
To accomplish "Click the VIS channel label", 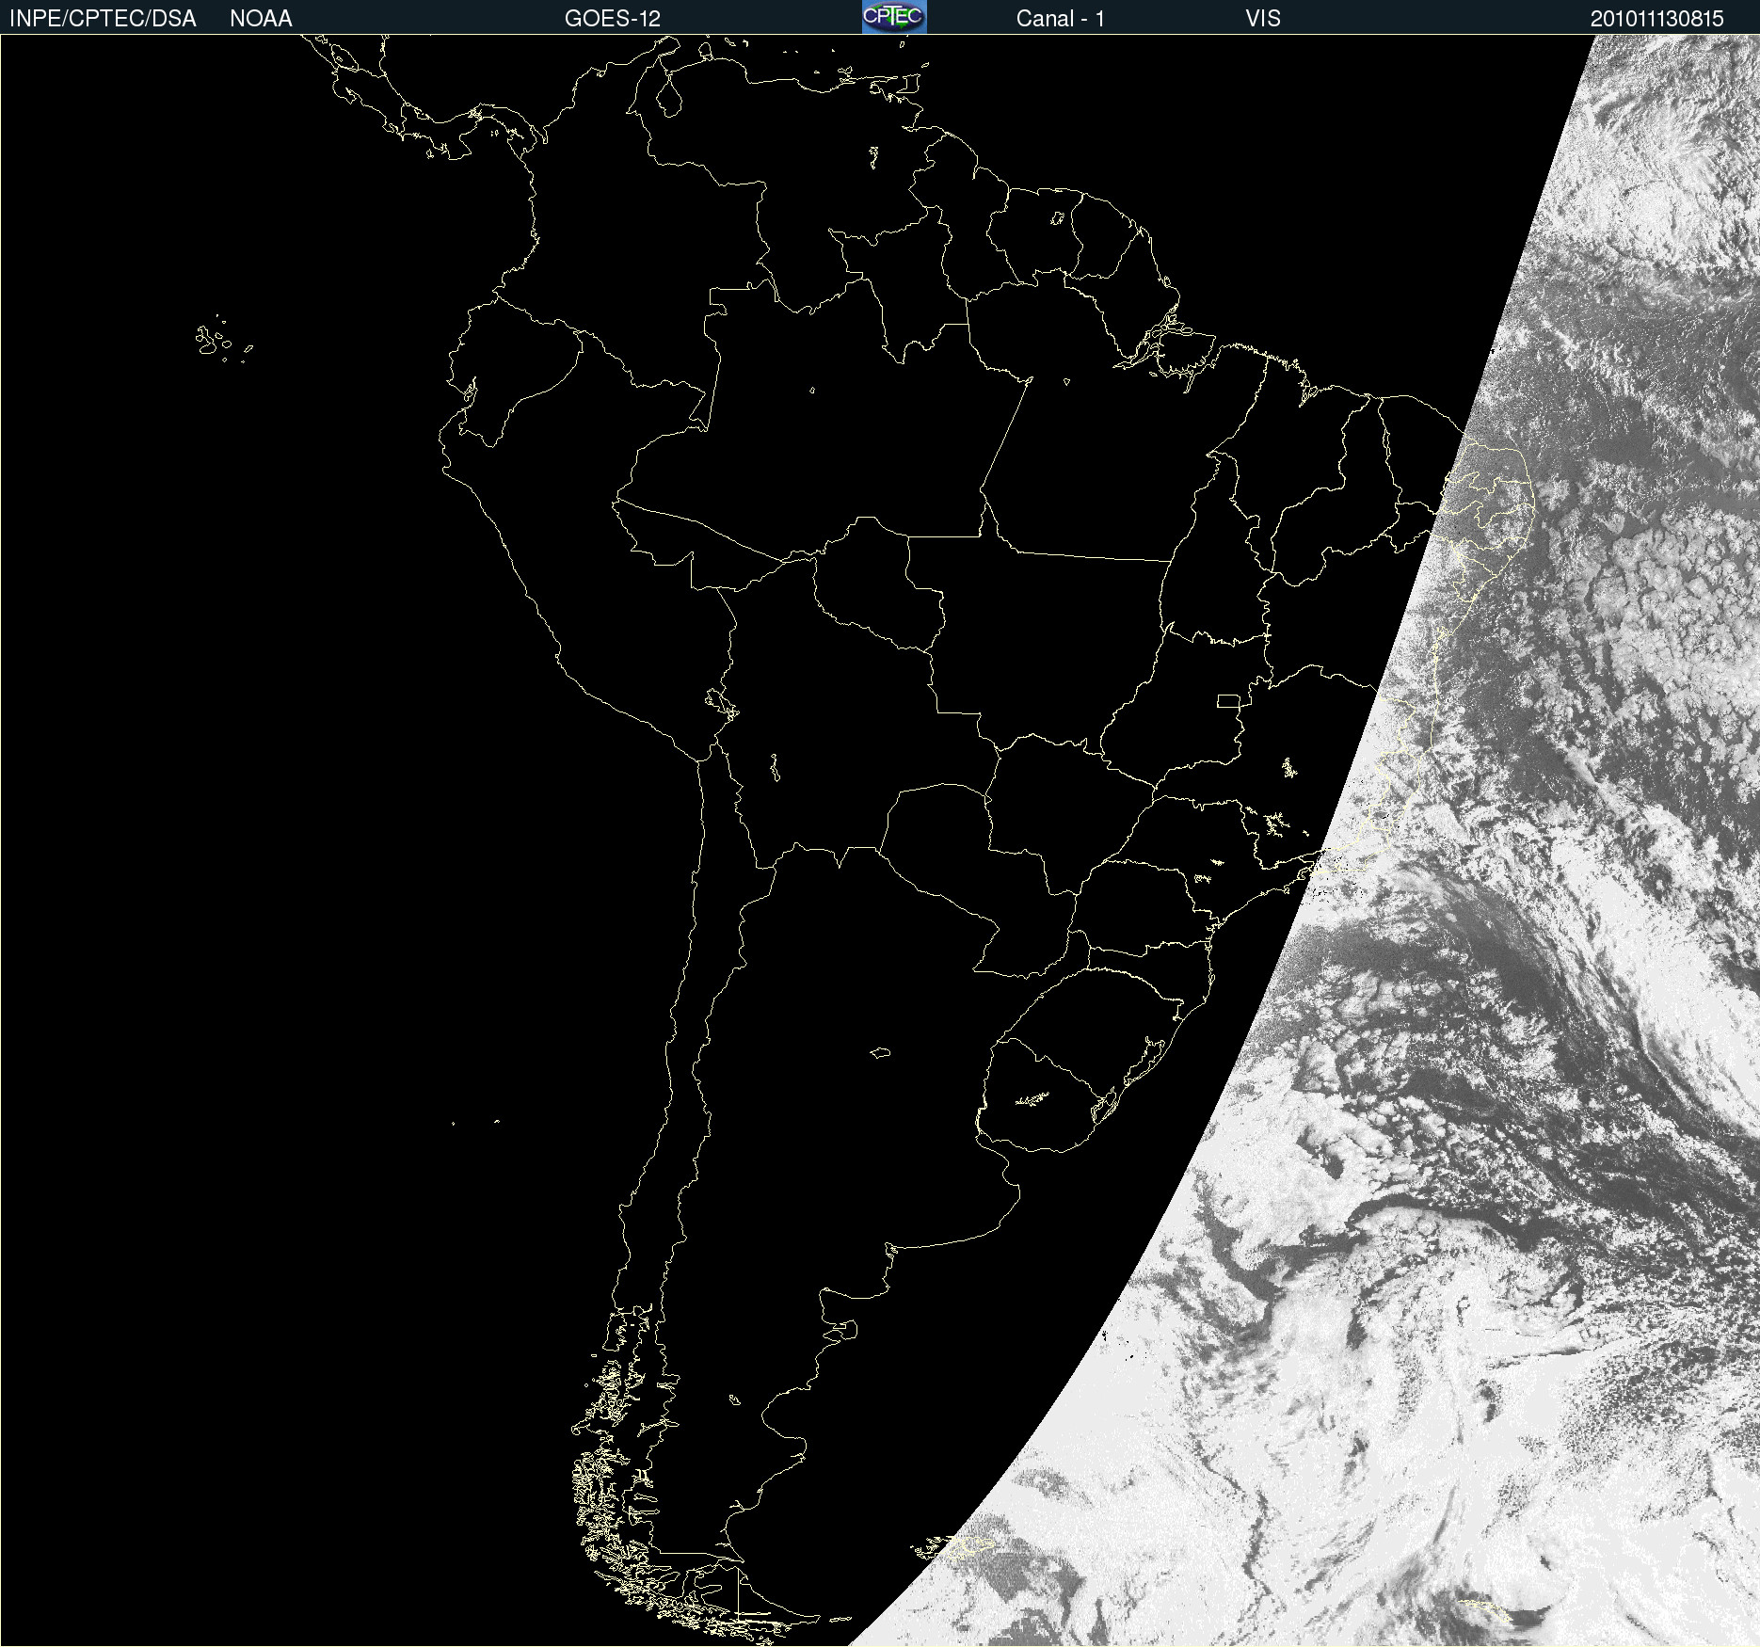I will coord(1263,19).
